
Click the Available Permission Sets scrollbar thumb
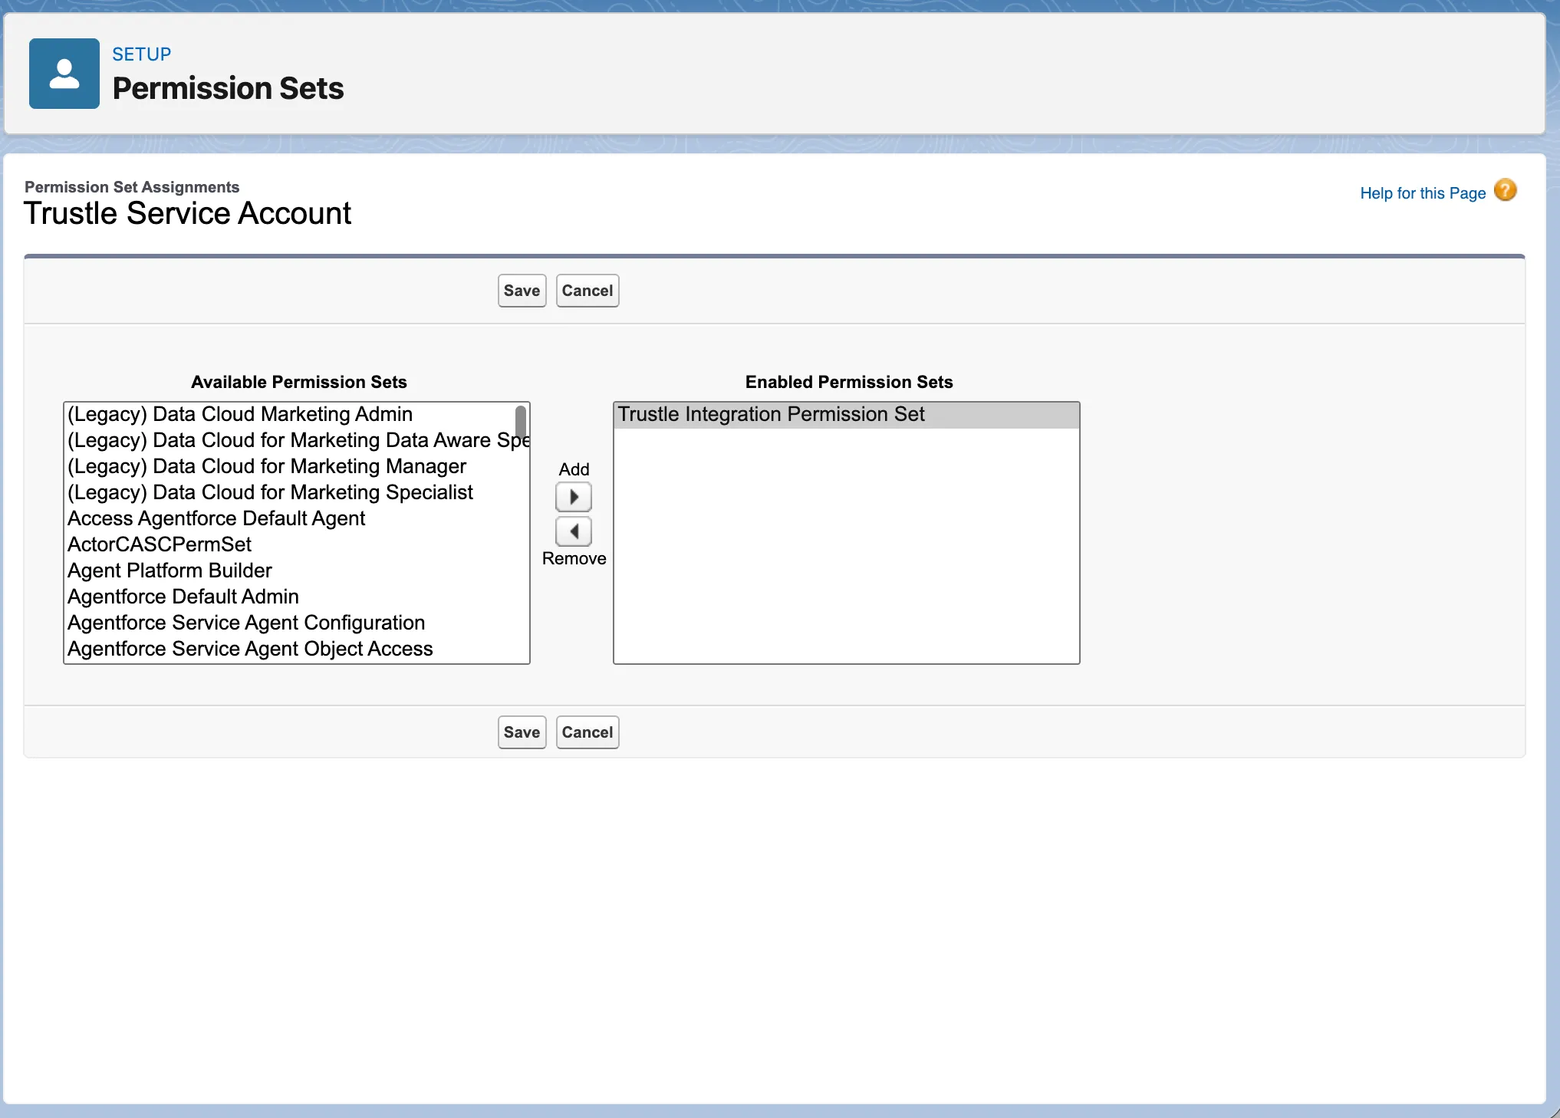(x=521, y=422)
